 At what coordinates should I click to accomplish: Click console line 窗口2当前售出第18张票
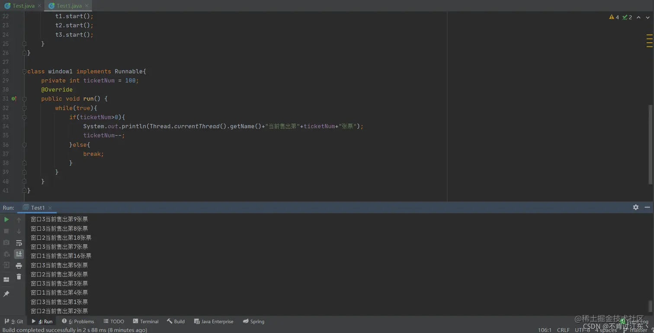[61, 238]
